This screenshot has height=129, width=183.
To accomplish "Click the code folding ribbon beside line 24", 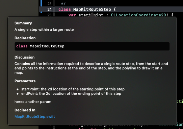I will [54, 9].
